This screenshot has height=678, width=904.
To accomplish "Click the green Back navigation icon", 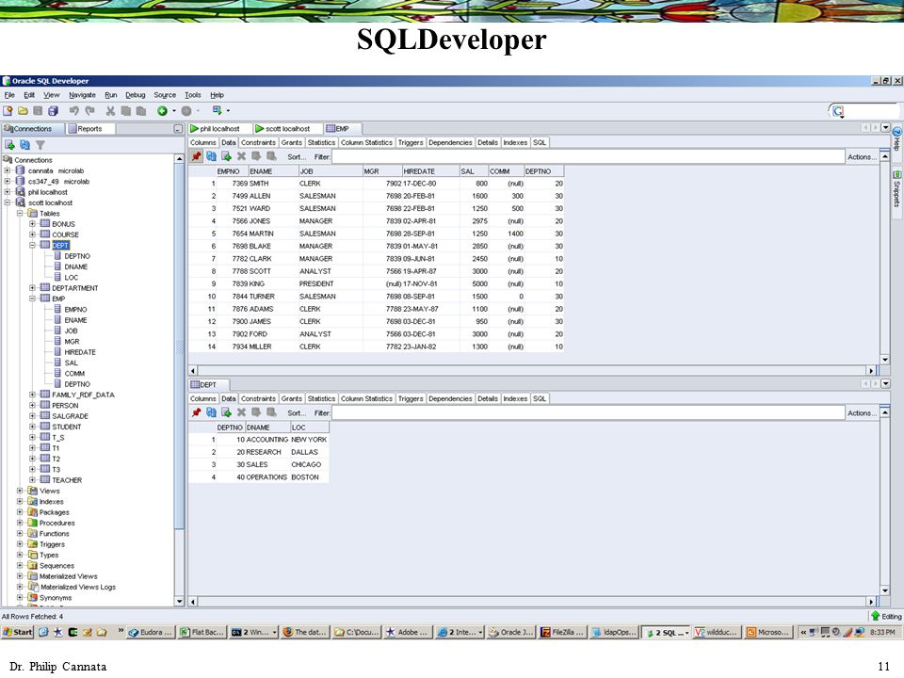I will tap(163, 111).
